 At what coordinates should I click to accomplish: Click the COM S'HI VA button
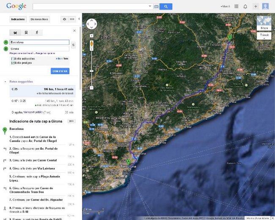point(60,71)
